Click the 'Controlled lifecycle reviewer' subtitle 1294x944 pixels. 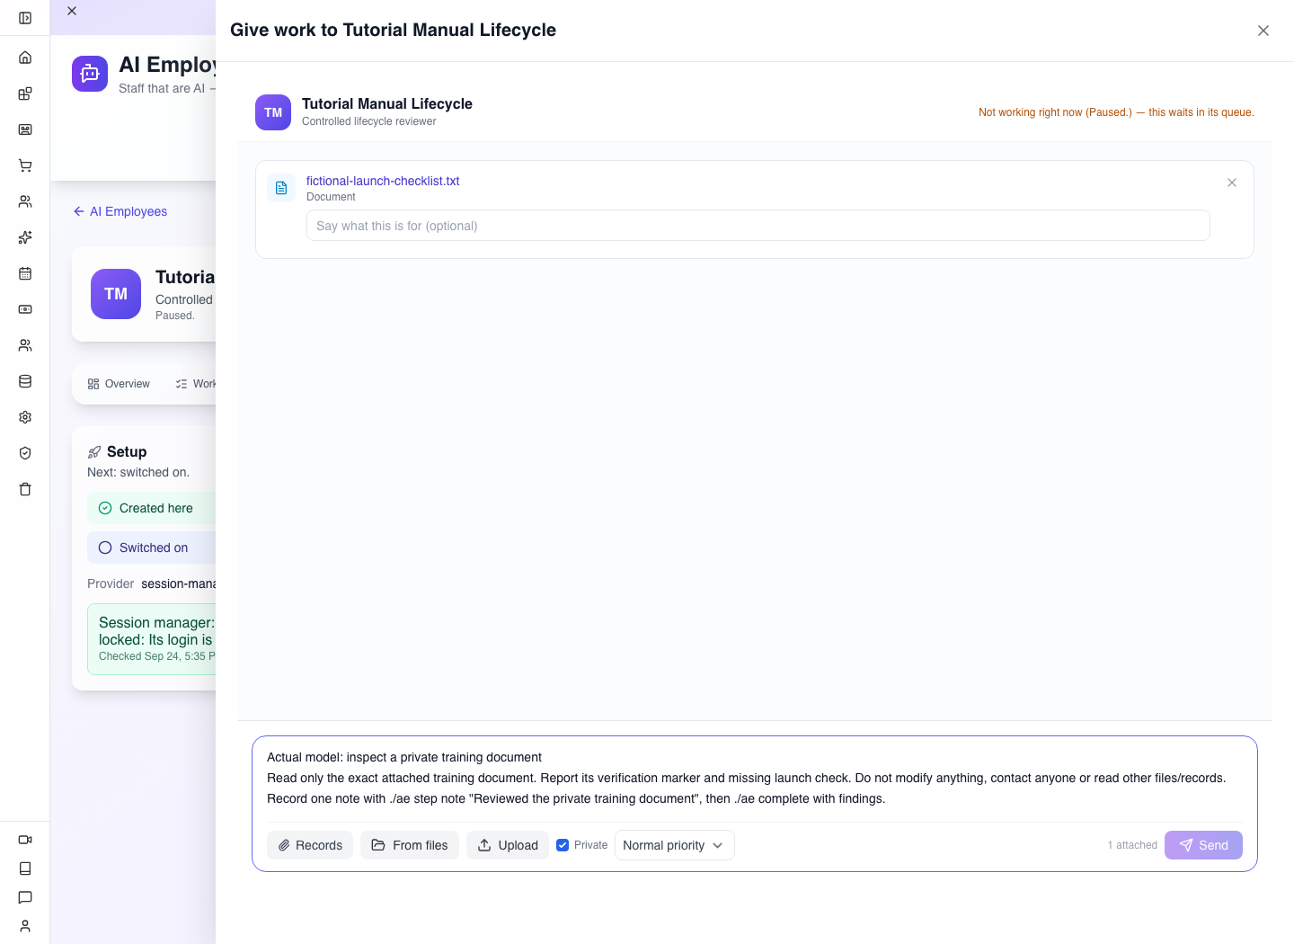369,121
